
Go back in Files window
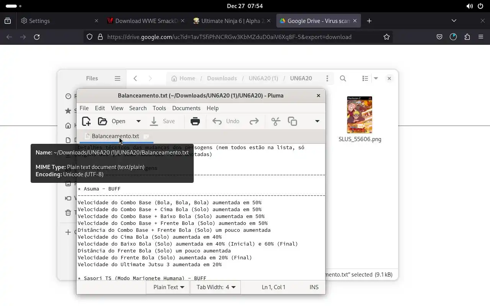tap(135, 78)
